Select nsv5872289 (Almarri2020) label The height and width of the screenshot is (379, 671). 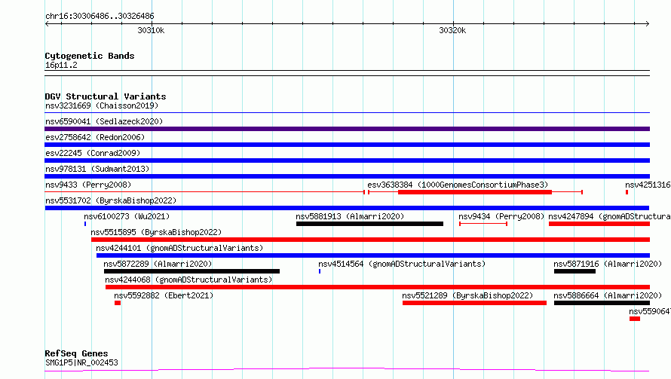point(158,264)
